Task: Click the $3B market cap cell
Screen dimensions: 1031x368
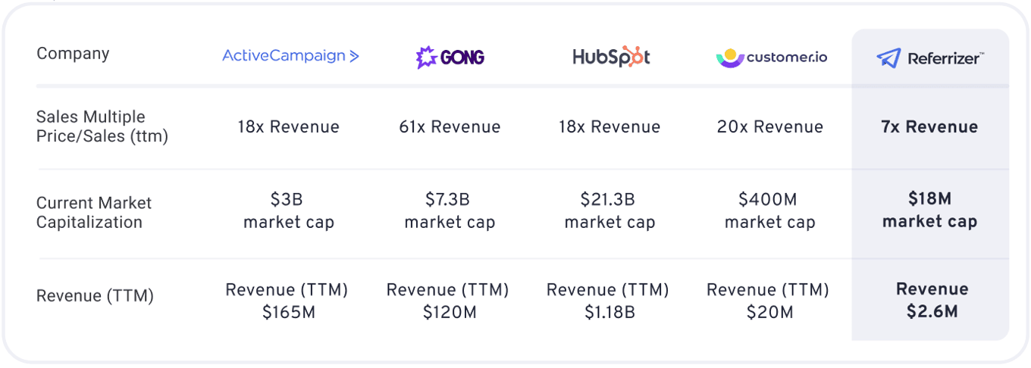Action: (289, 211)
